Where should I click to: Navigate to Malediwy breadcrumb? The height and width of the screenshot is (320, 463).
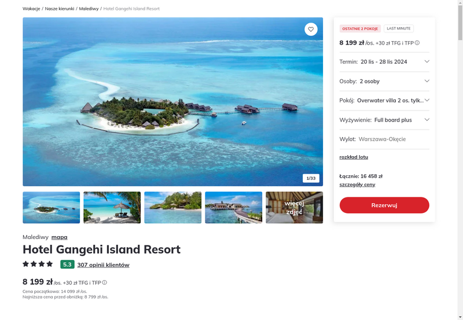click(89, 9)
